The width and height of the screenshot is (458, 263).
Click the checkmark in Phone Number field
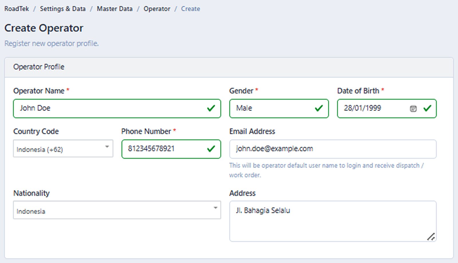pyautogui.click(x=211, y=149)
